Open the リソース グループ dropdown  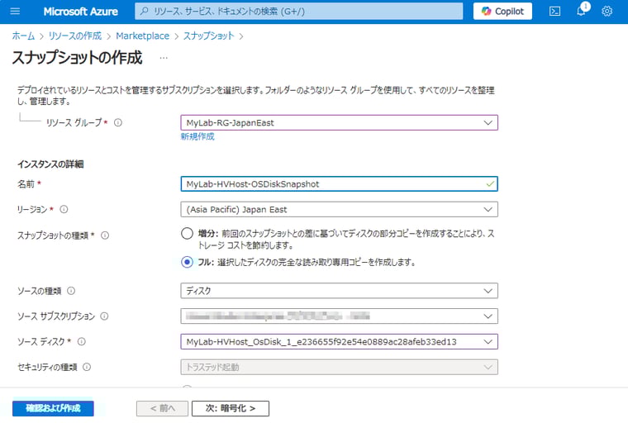pyautogui.click(x=340, y=122)
